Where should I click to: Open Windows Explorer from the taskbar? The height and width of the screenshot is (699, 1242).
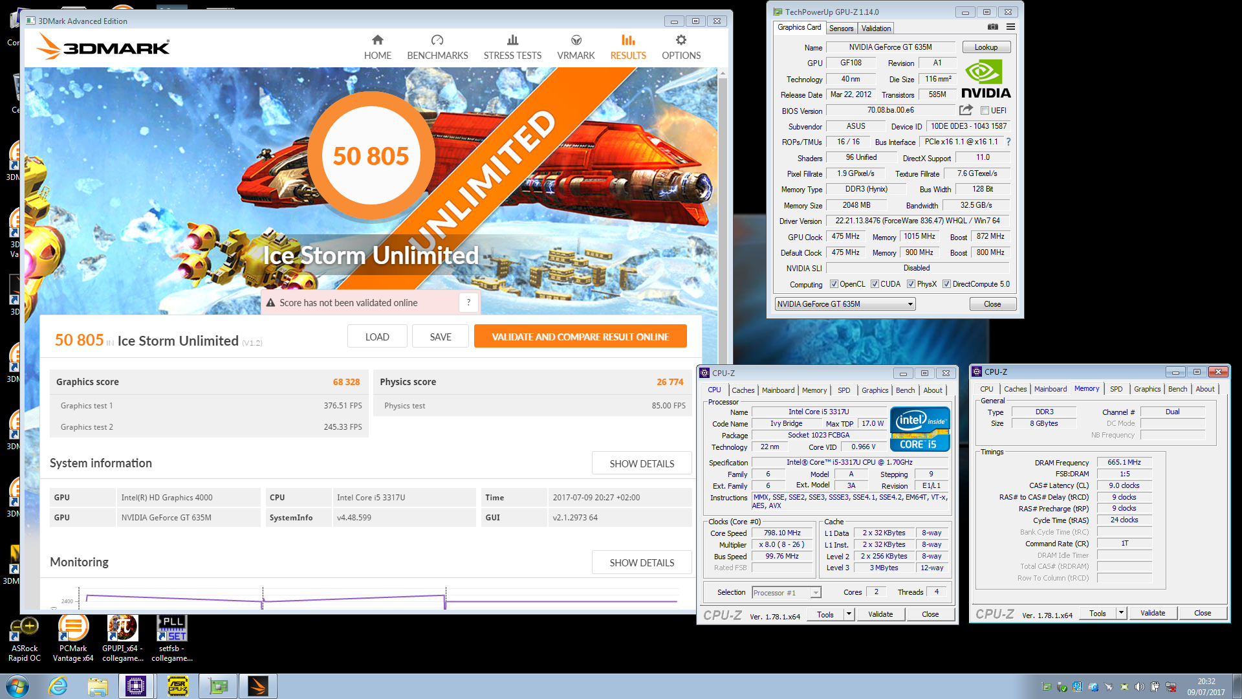98,686
